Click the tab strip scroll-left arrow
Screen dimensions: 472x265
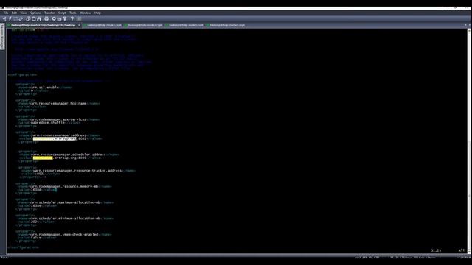pos(465,25)
